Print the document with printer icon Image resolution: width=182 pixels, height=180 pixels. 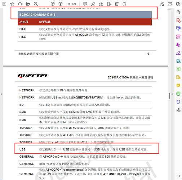pyautogui.click(x=28, y=4)
